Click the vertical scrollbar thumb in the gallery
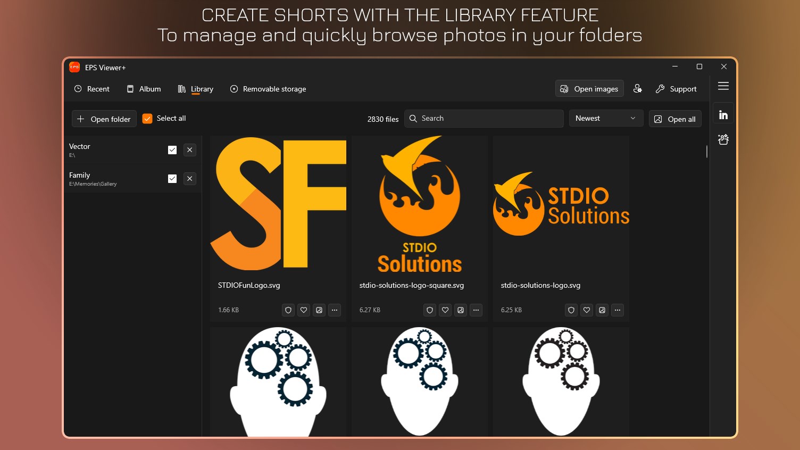Screen dimensions: 800x450 (707, 152)
